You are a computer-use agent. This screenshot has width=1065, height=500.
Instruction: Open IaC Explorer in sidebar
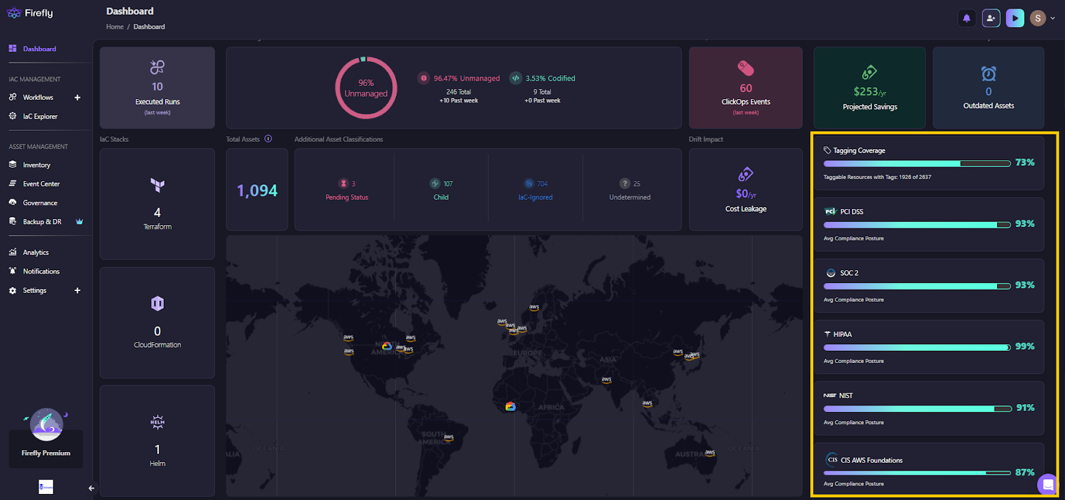click(40, 117)
